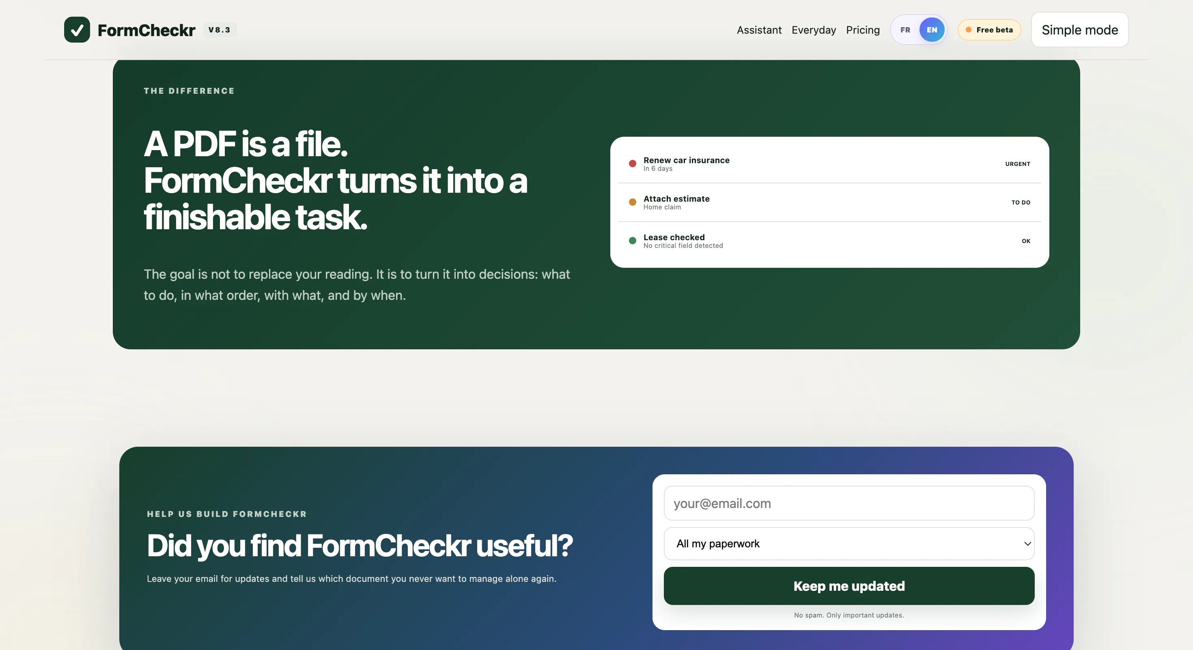Open the Assistant nav link
The image size is (1193, 650).
[759, 30]
